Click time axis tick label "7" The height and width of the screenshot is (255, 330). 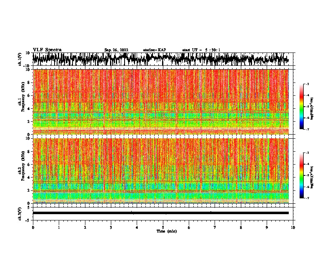pos(215,227)
